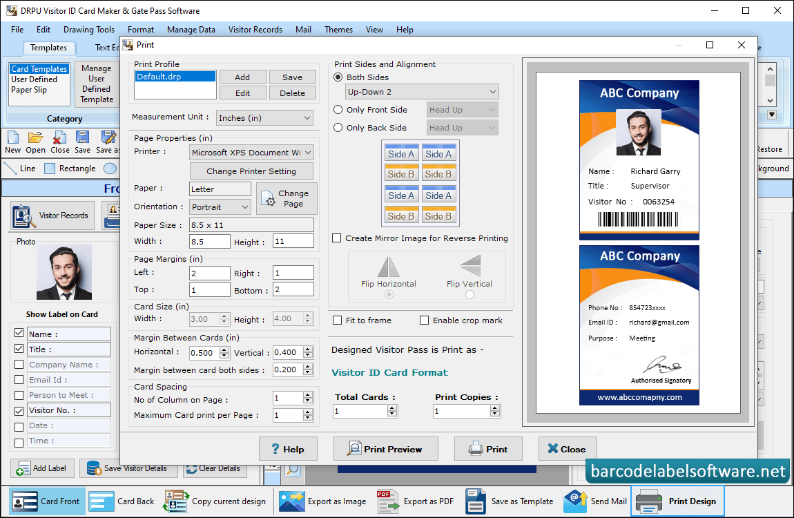Increase the Total Cards spinner value
The height and width of the screenshot is (518, 794).
392,408
